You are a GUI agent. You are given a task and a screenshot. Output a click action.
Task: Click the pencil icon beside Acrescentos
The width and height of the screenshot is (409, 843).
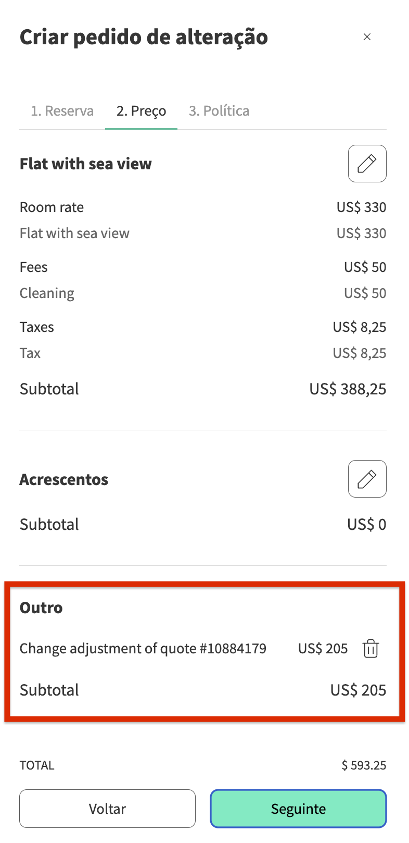[x=367, y=479]
